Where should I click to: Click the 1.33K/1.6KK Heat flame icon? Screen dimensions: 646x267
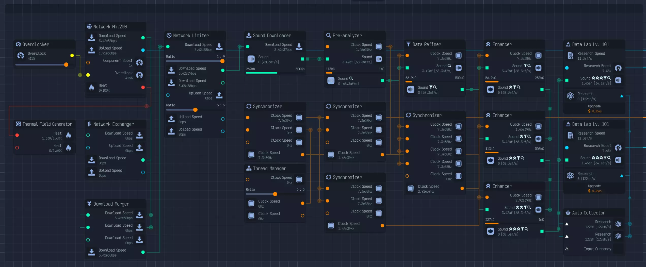(69, 135)
